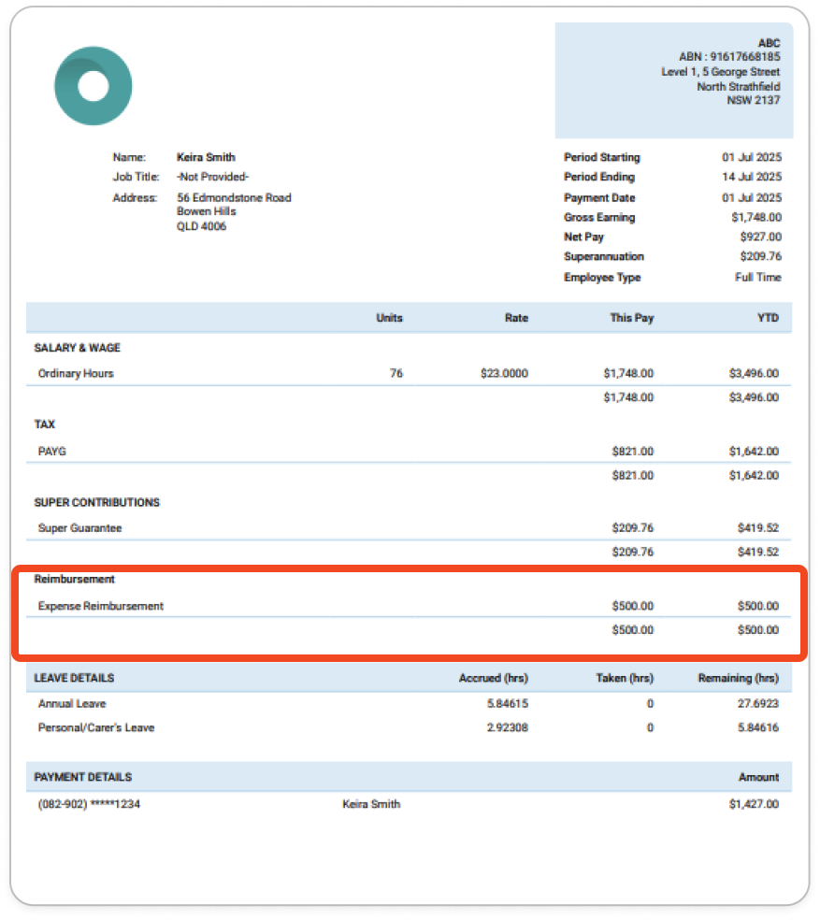
Task: Click the employee name Keira Smith
Action: (x=207, y=156)
